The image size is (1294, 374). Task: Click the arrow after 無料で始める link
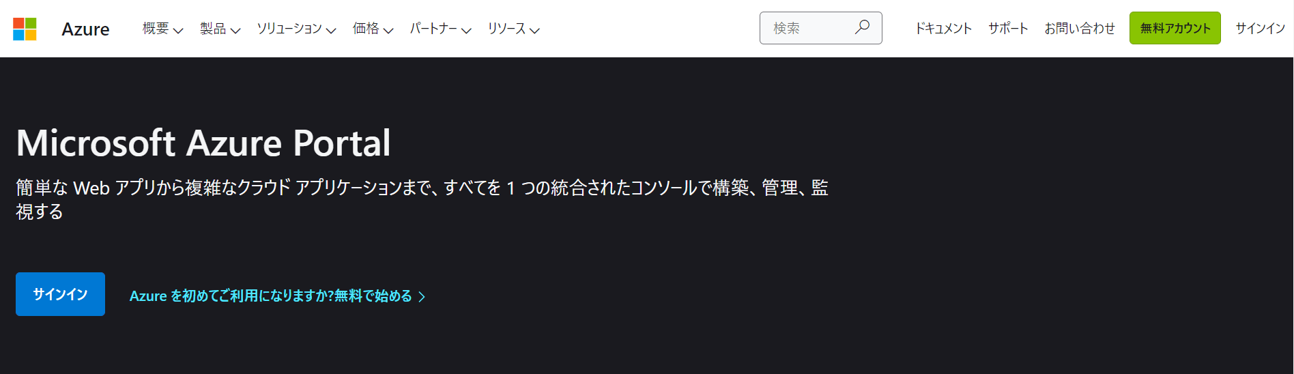pos(422,296)
